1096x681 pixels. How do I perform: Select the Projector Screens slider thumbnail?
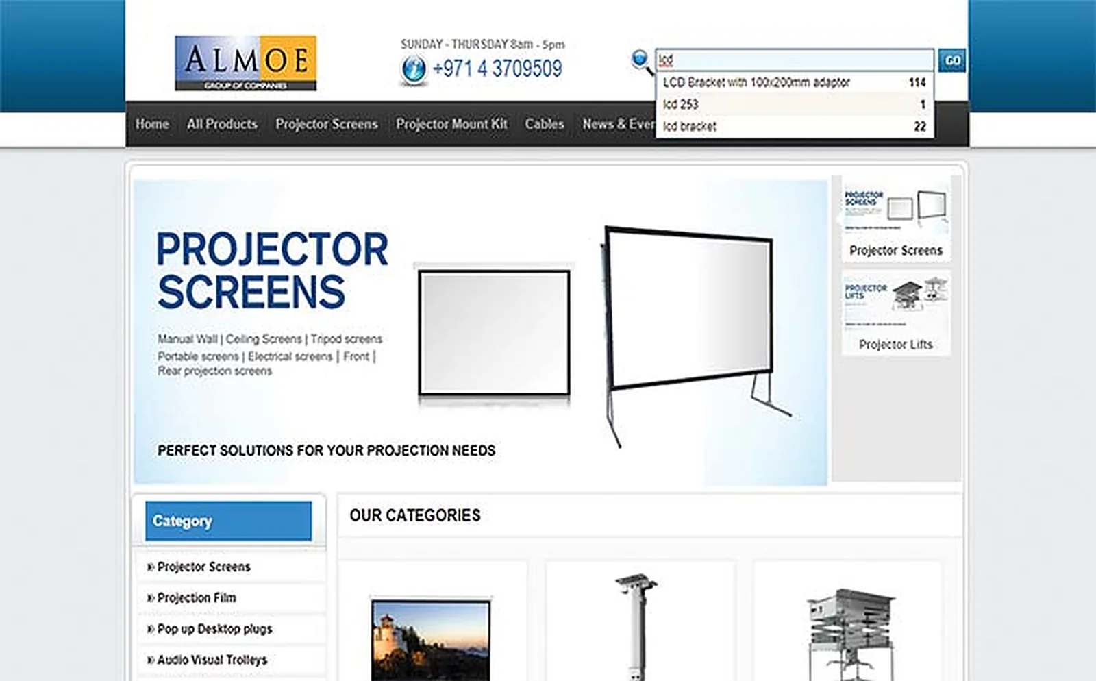(896, 221)
